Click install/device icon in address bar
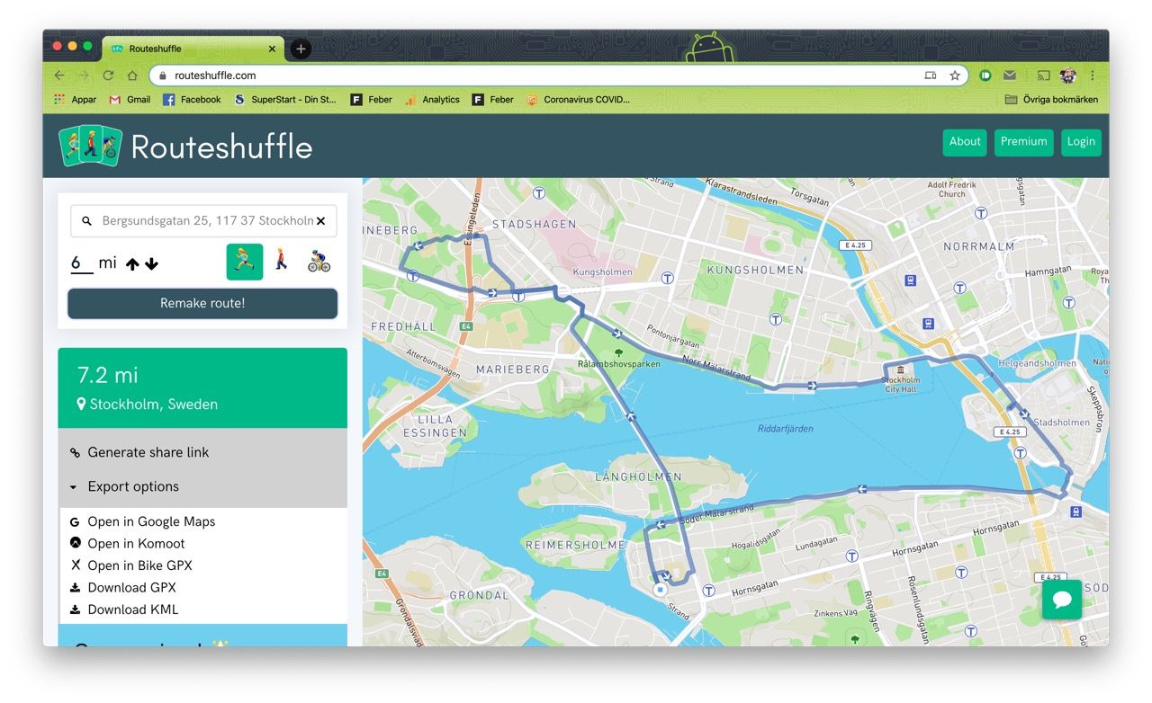The width and height of the screenshot is (1152, 703). [931, 76]
